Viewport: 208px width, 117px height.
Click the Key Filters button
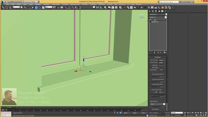pos(178,115)
